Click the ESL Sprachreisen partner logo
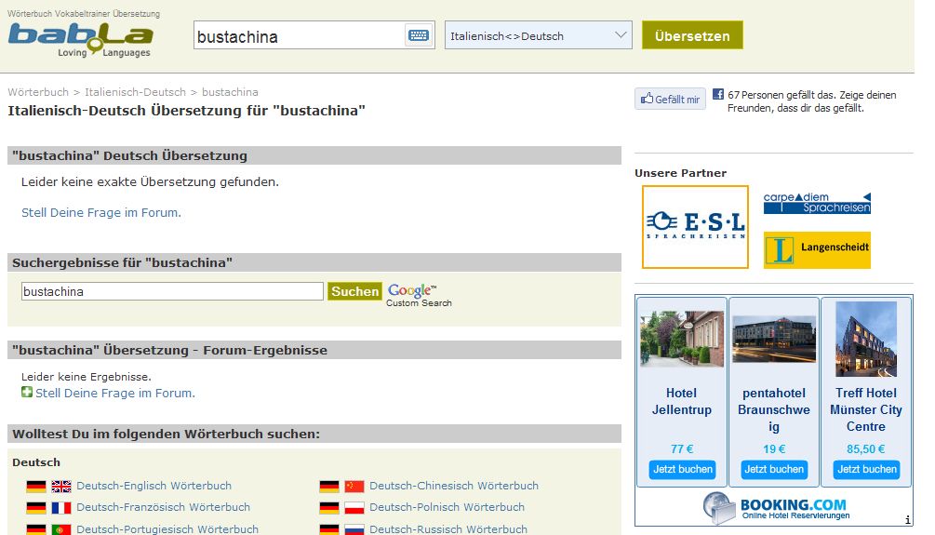Screen dimensions: 935x535 [x=695, y=227]
